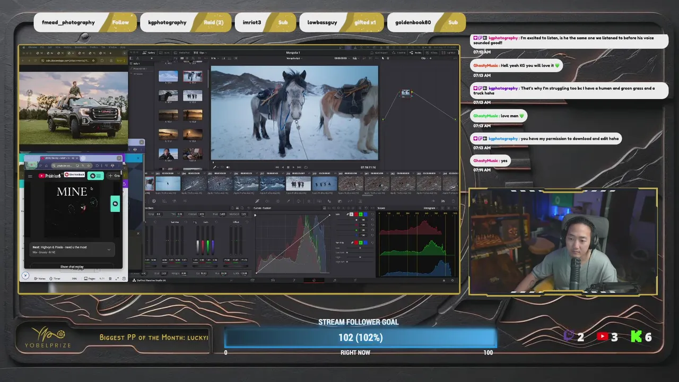Play forward in the viewer

click(x=293, y=167)
